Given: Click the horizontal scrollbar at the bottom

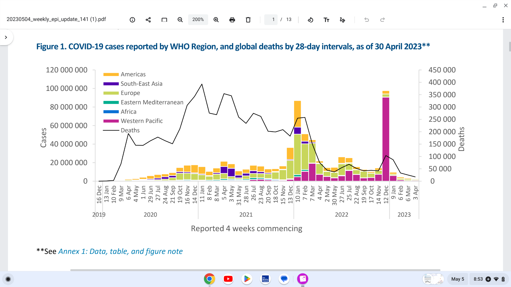Looking at the screenshot, I should (255, 270).
